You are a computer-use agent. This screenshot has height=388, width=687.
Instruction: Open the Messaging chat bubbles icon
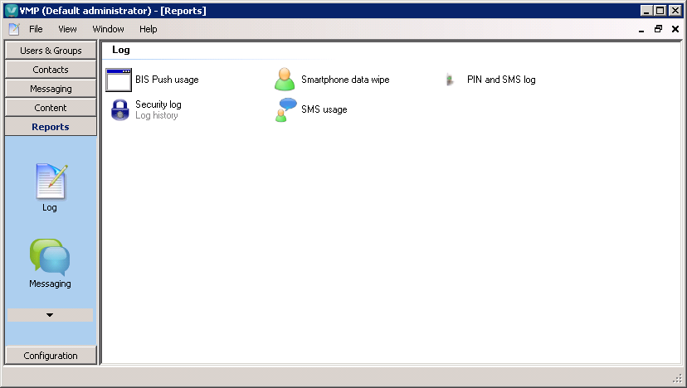pyautogui.click(x=50, y=257)
